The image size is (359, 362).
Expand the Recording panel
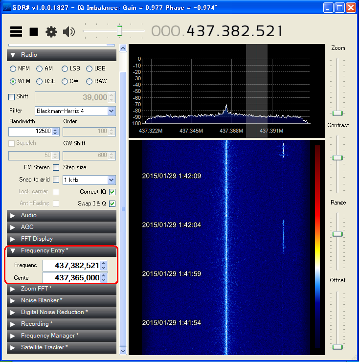click(x=62, y=324)
